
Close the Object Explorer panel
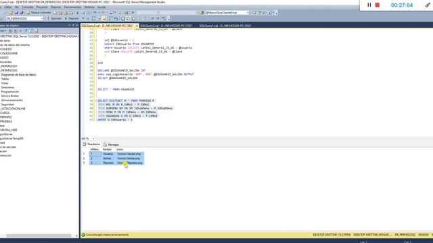76,26
